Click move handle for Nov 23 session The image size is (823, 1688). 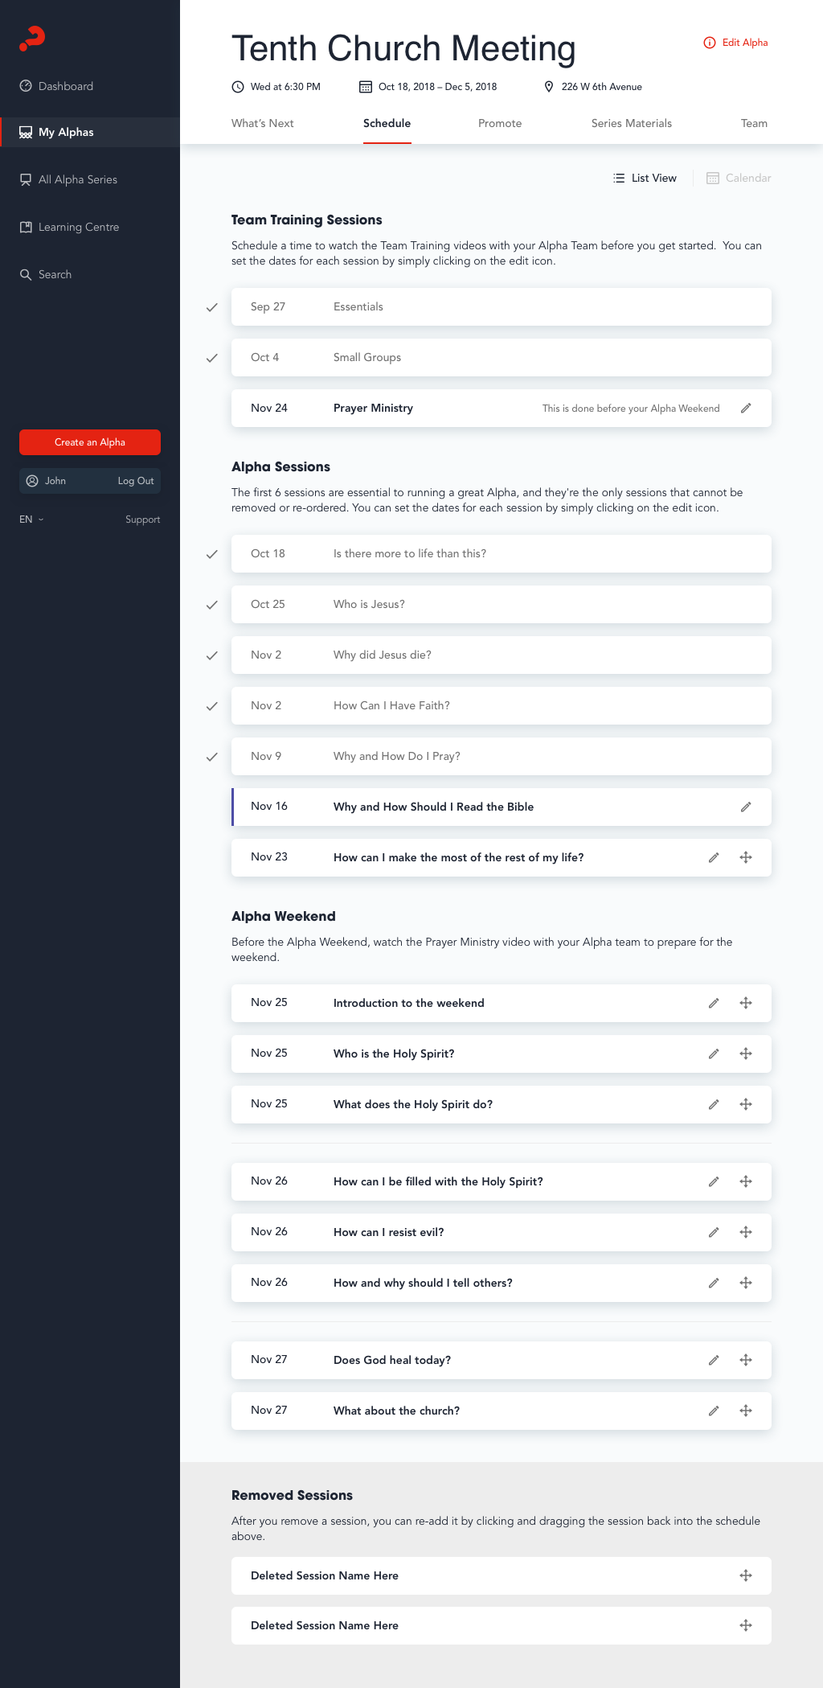click(746, 858)
